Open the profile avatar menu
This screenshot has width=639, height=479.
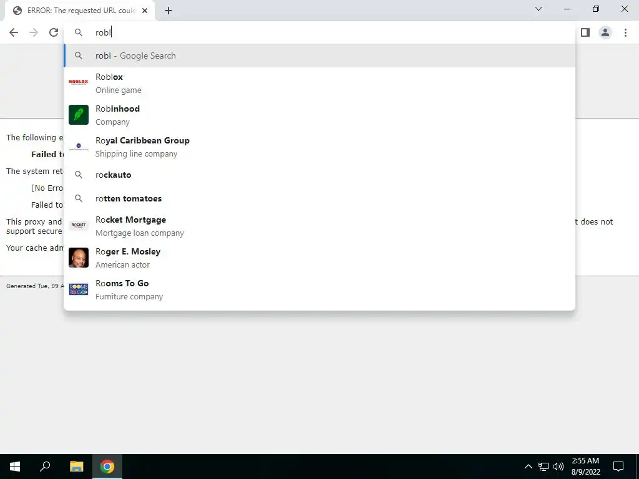[x=605, y=32]
